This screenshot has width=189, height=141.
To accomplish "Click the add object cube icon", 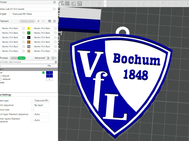I will coord(61,4).
